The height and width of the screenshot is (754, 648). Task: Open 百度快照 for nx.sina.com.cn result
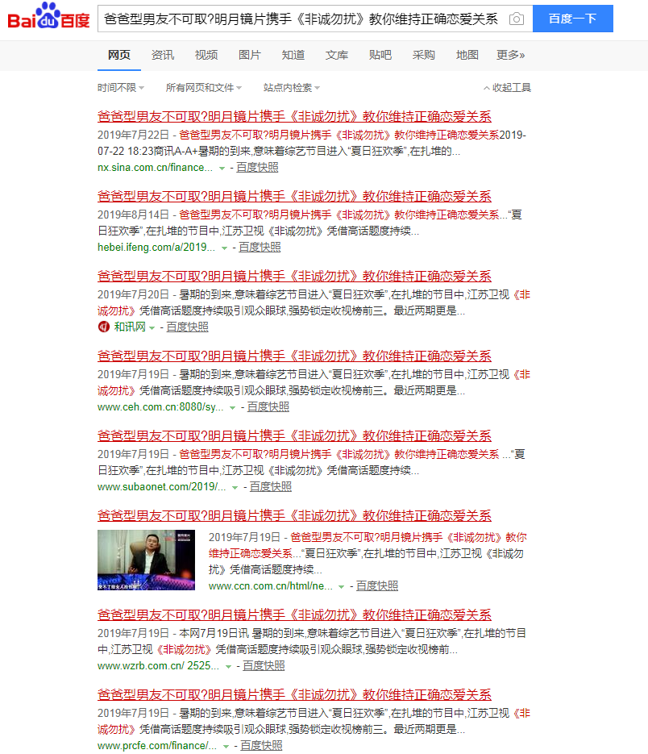point(257,168)
